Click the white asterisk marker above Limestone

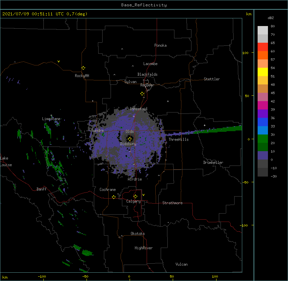click(51, 115)
